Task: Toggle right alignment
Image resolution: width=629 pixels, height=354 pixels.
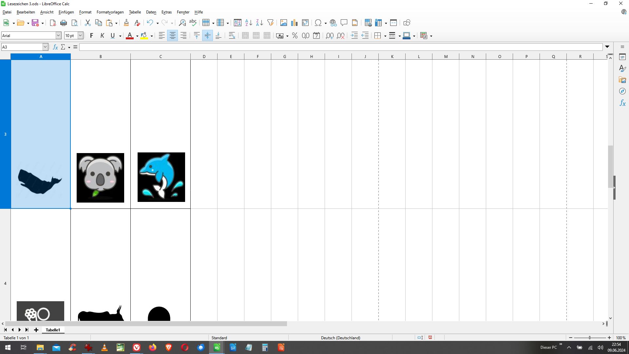Action: 183,36
